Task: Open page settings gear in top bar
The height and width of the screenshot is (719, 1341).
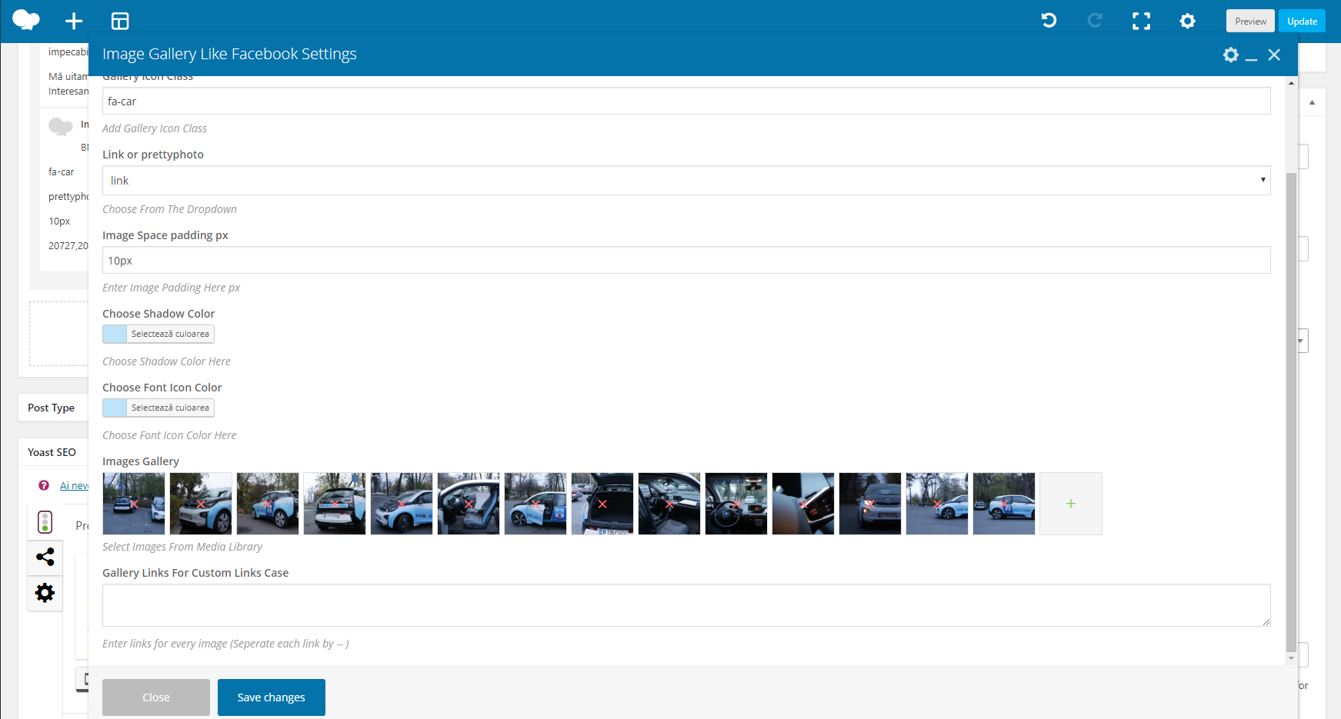Action: (1188, 22)
